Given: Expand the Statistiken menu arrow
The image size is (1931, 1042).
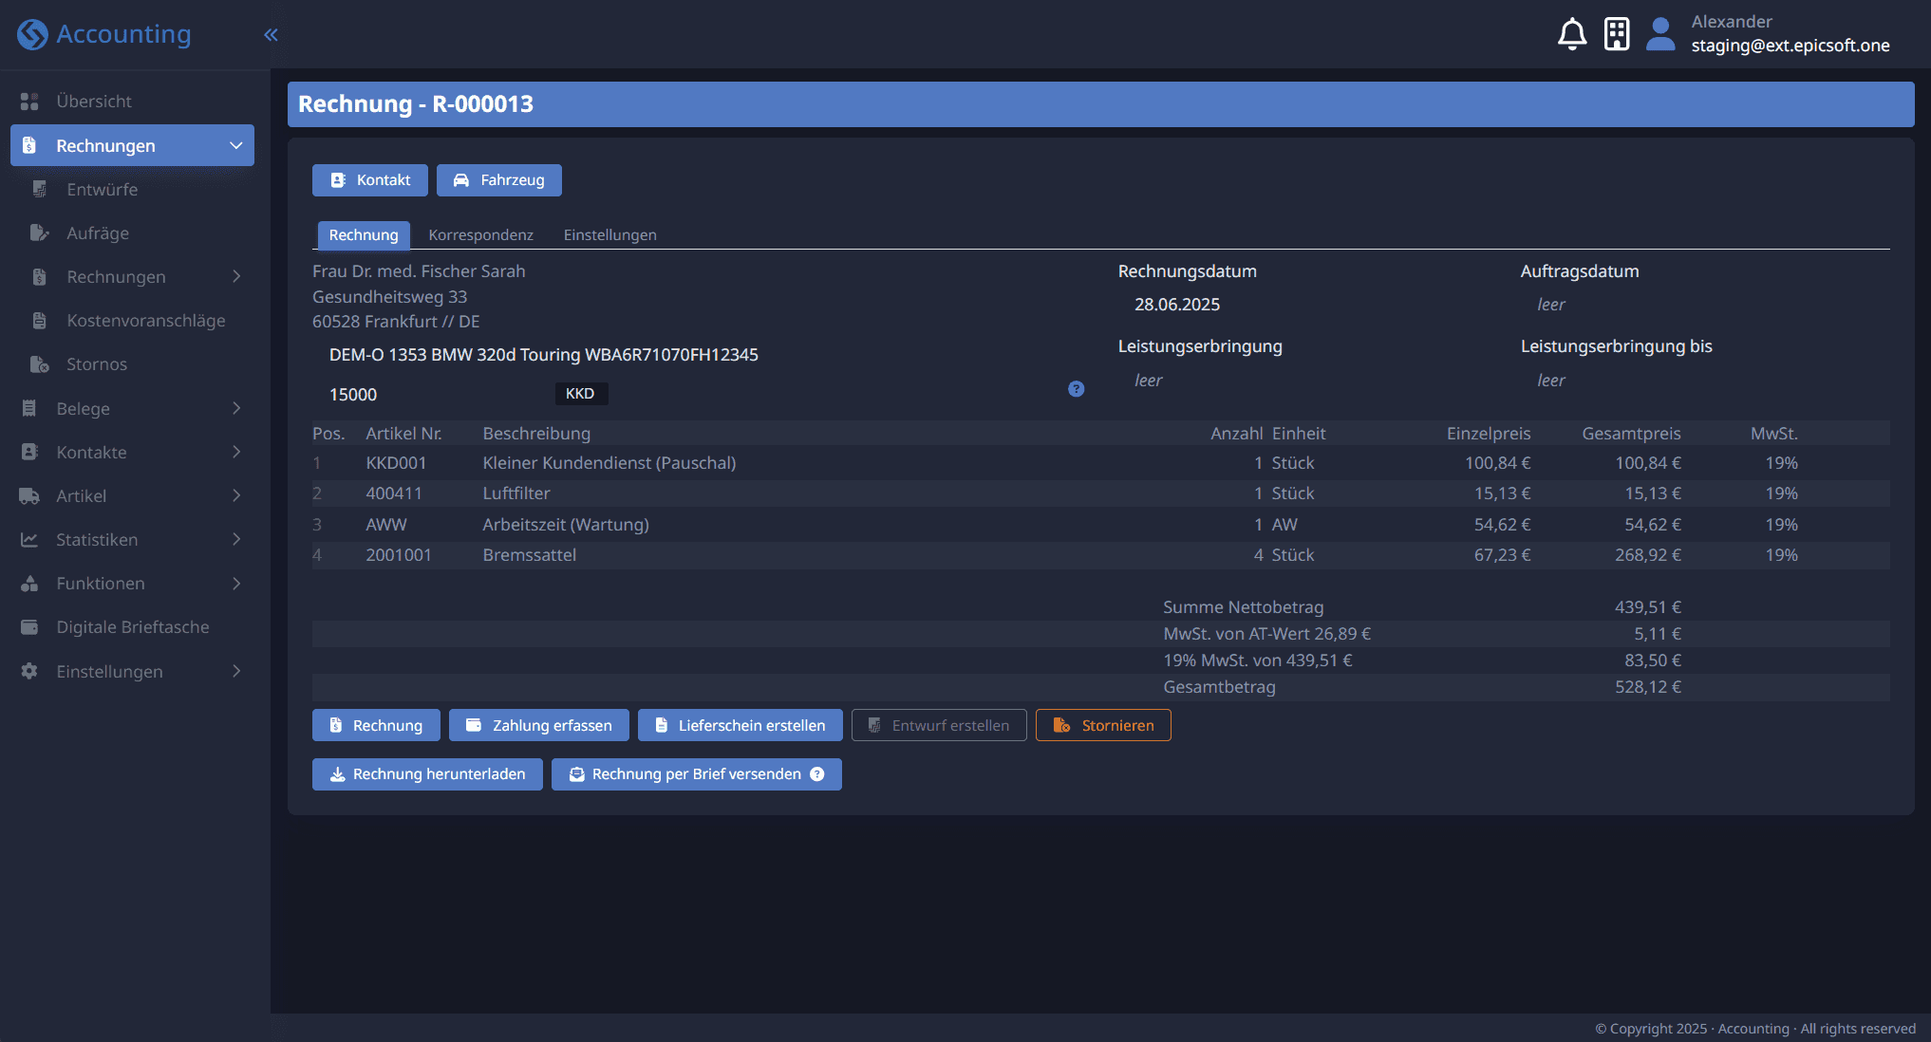Looking at the screenshot, I should click(x=236, y=539).
